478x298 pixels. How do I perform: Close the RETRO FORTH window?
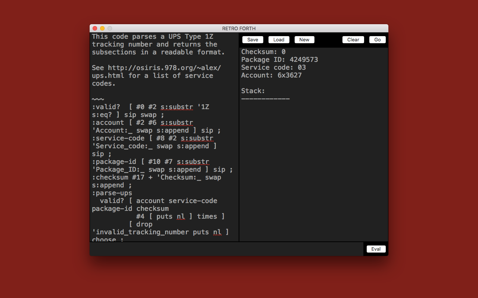coord(95,28)
